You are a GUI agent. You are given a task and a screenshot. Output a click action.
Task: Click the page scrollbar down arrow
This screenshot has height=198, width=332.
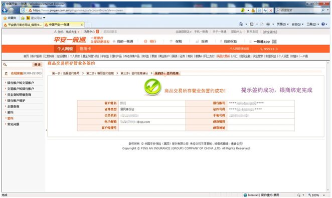pos(328,189)
